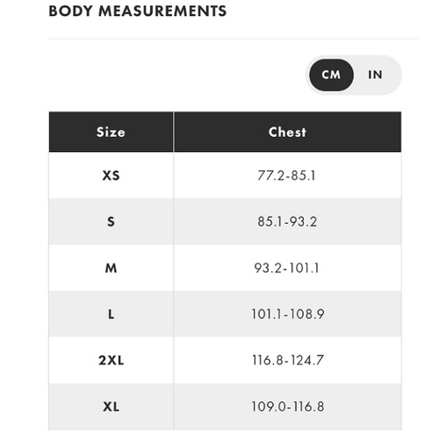
Task: Click the CM/IN unit switcher background
Action: click(354, 75)
